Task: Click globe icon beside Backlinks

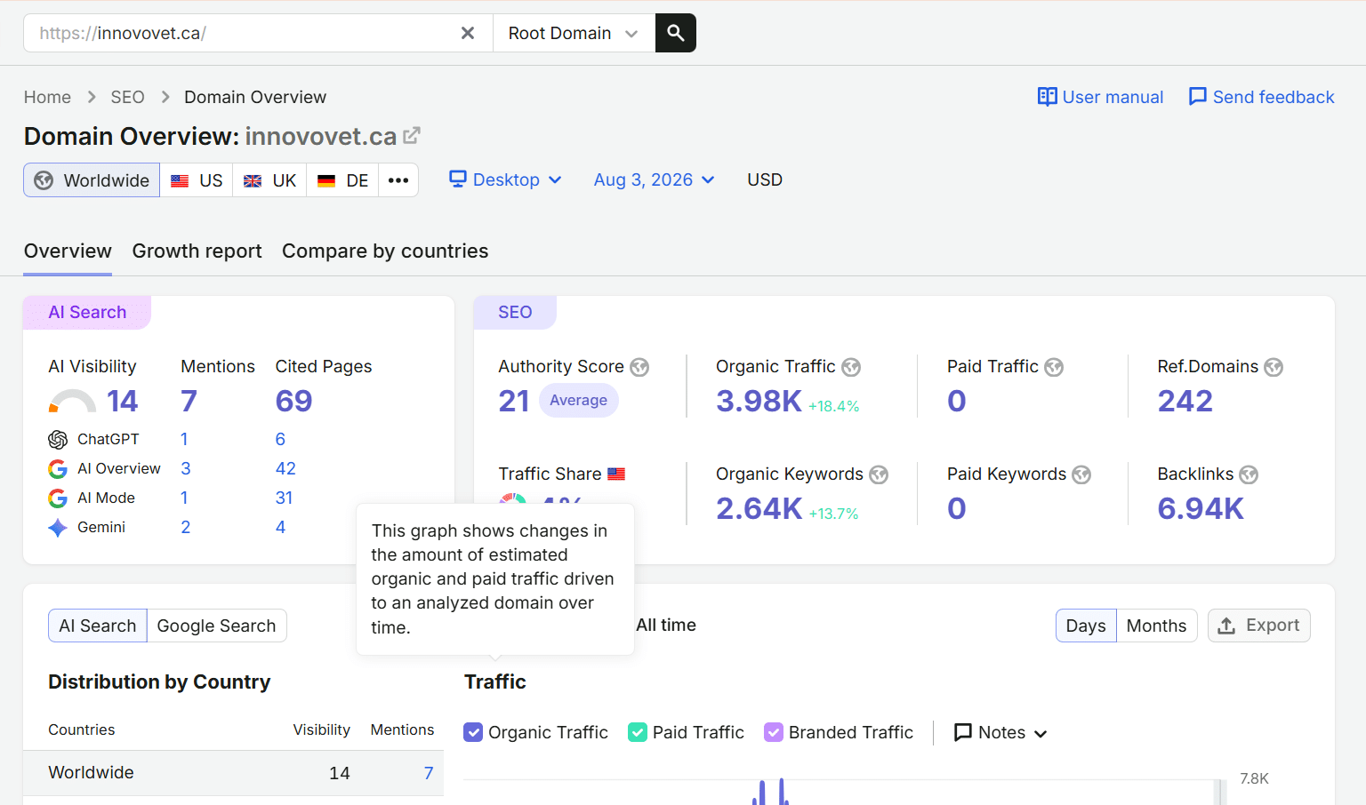Action: [x=1249, y=474]
